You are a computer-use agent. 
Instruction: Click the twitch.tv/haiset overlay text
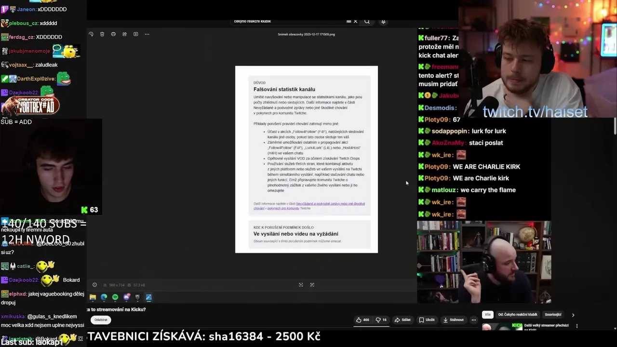535,112
